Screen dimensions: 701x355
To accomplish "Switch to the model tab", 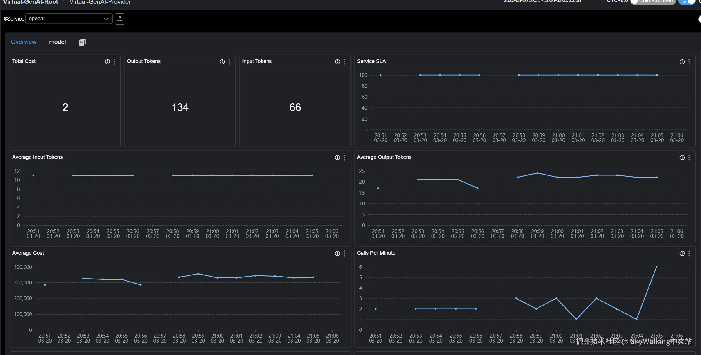I will (x=57, y=42).
